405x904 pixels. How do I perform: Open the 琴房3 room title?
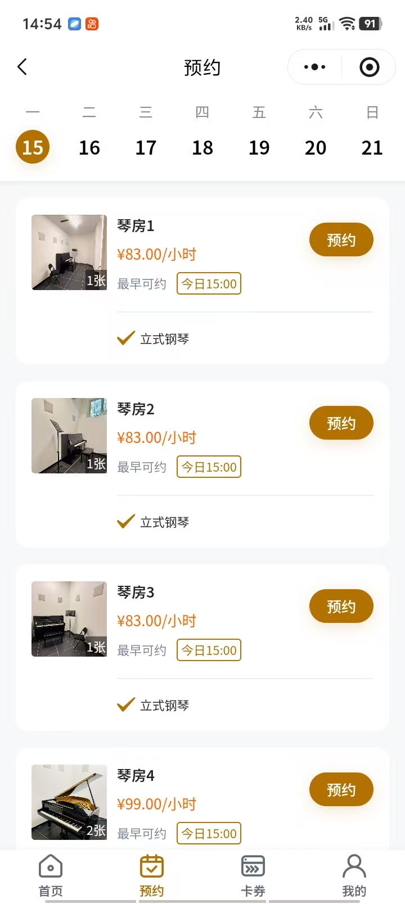tap(136, 593)
